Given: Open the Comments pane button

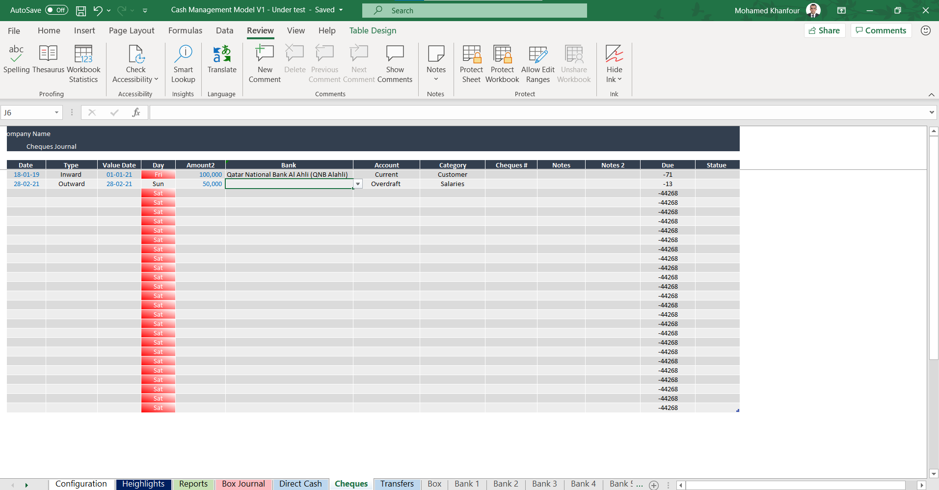Looking at the screenshot, I should [x=881, y=30].
